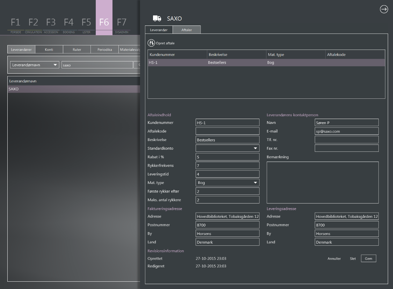Click the Bemærkning text area
393x289 pixels.
pyautogui.click(x=322, y=183)
